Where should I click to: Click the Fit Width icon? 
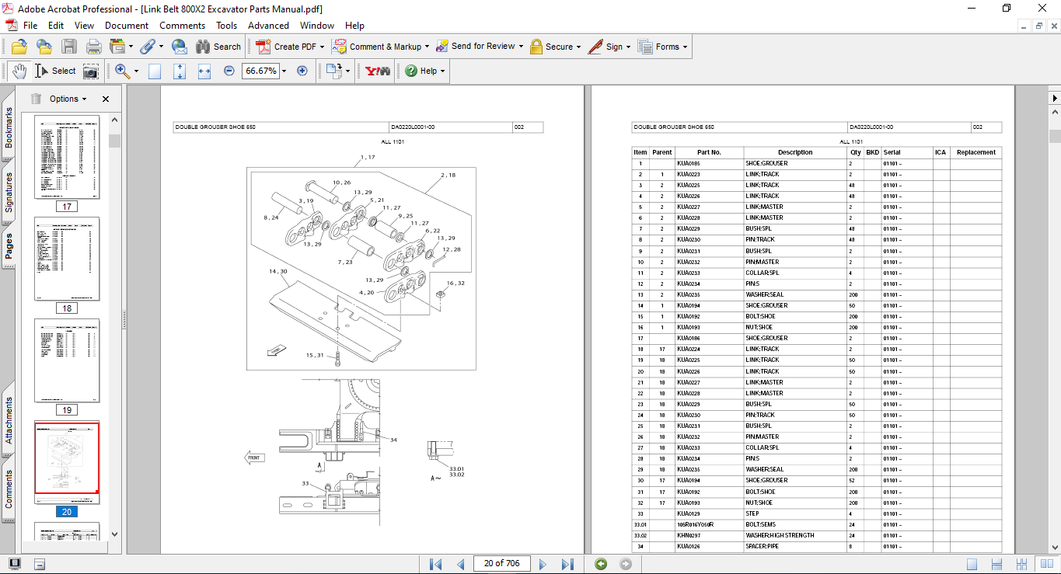[x=204, y=71]
